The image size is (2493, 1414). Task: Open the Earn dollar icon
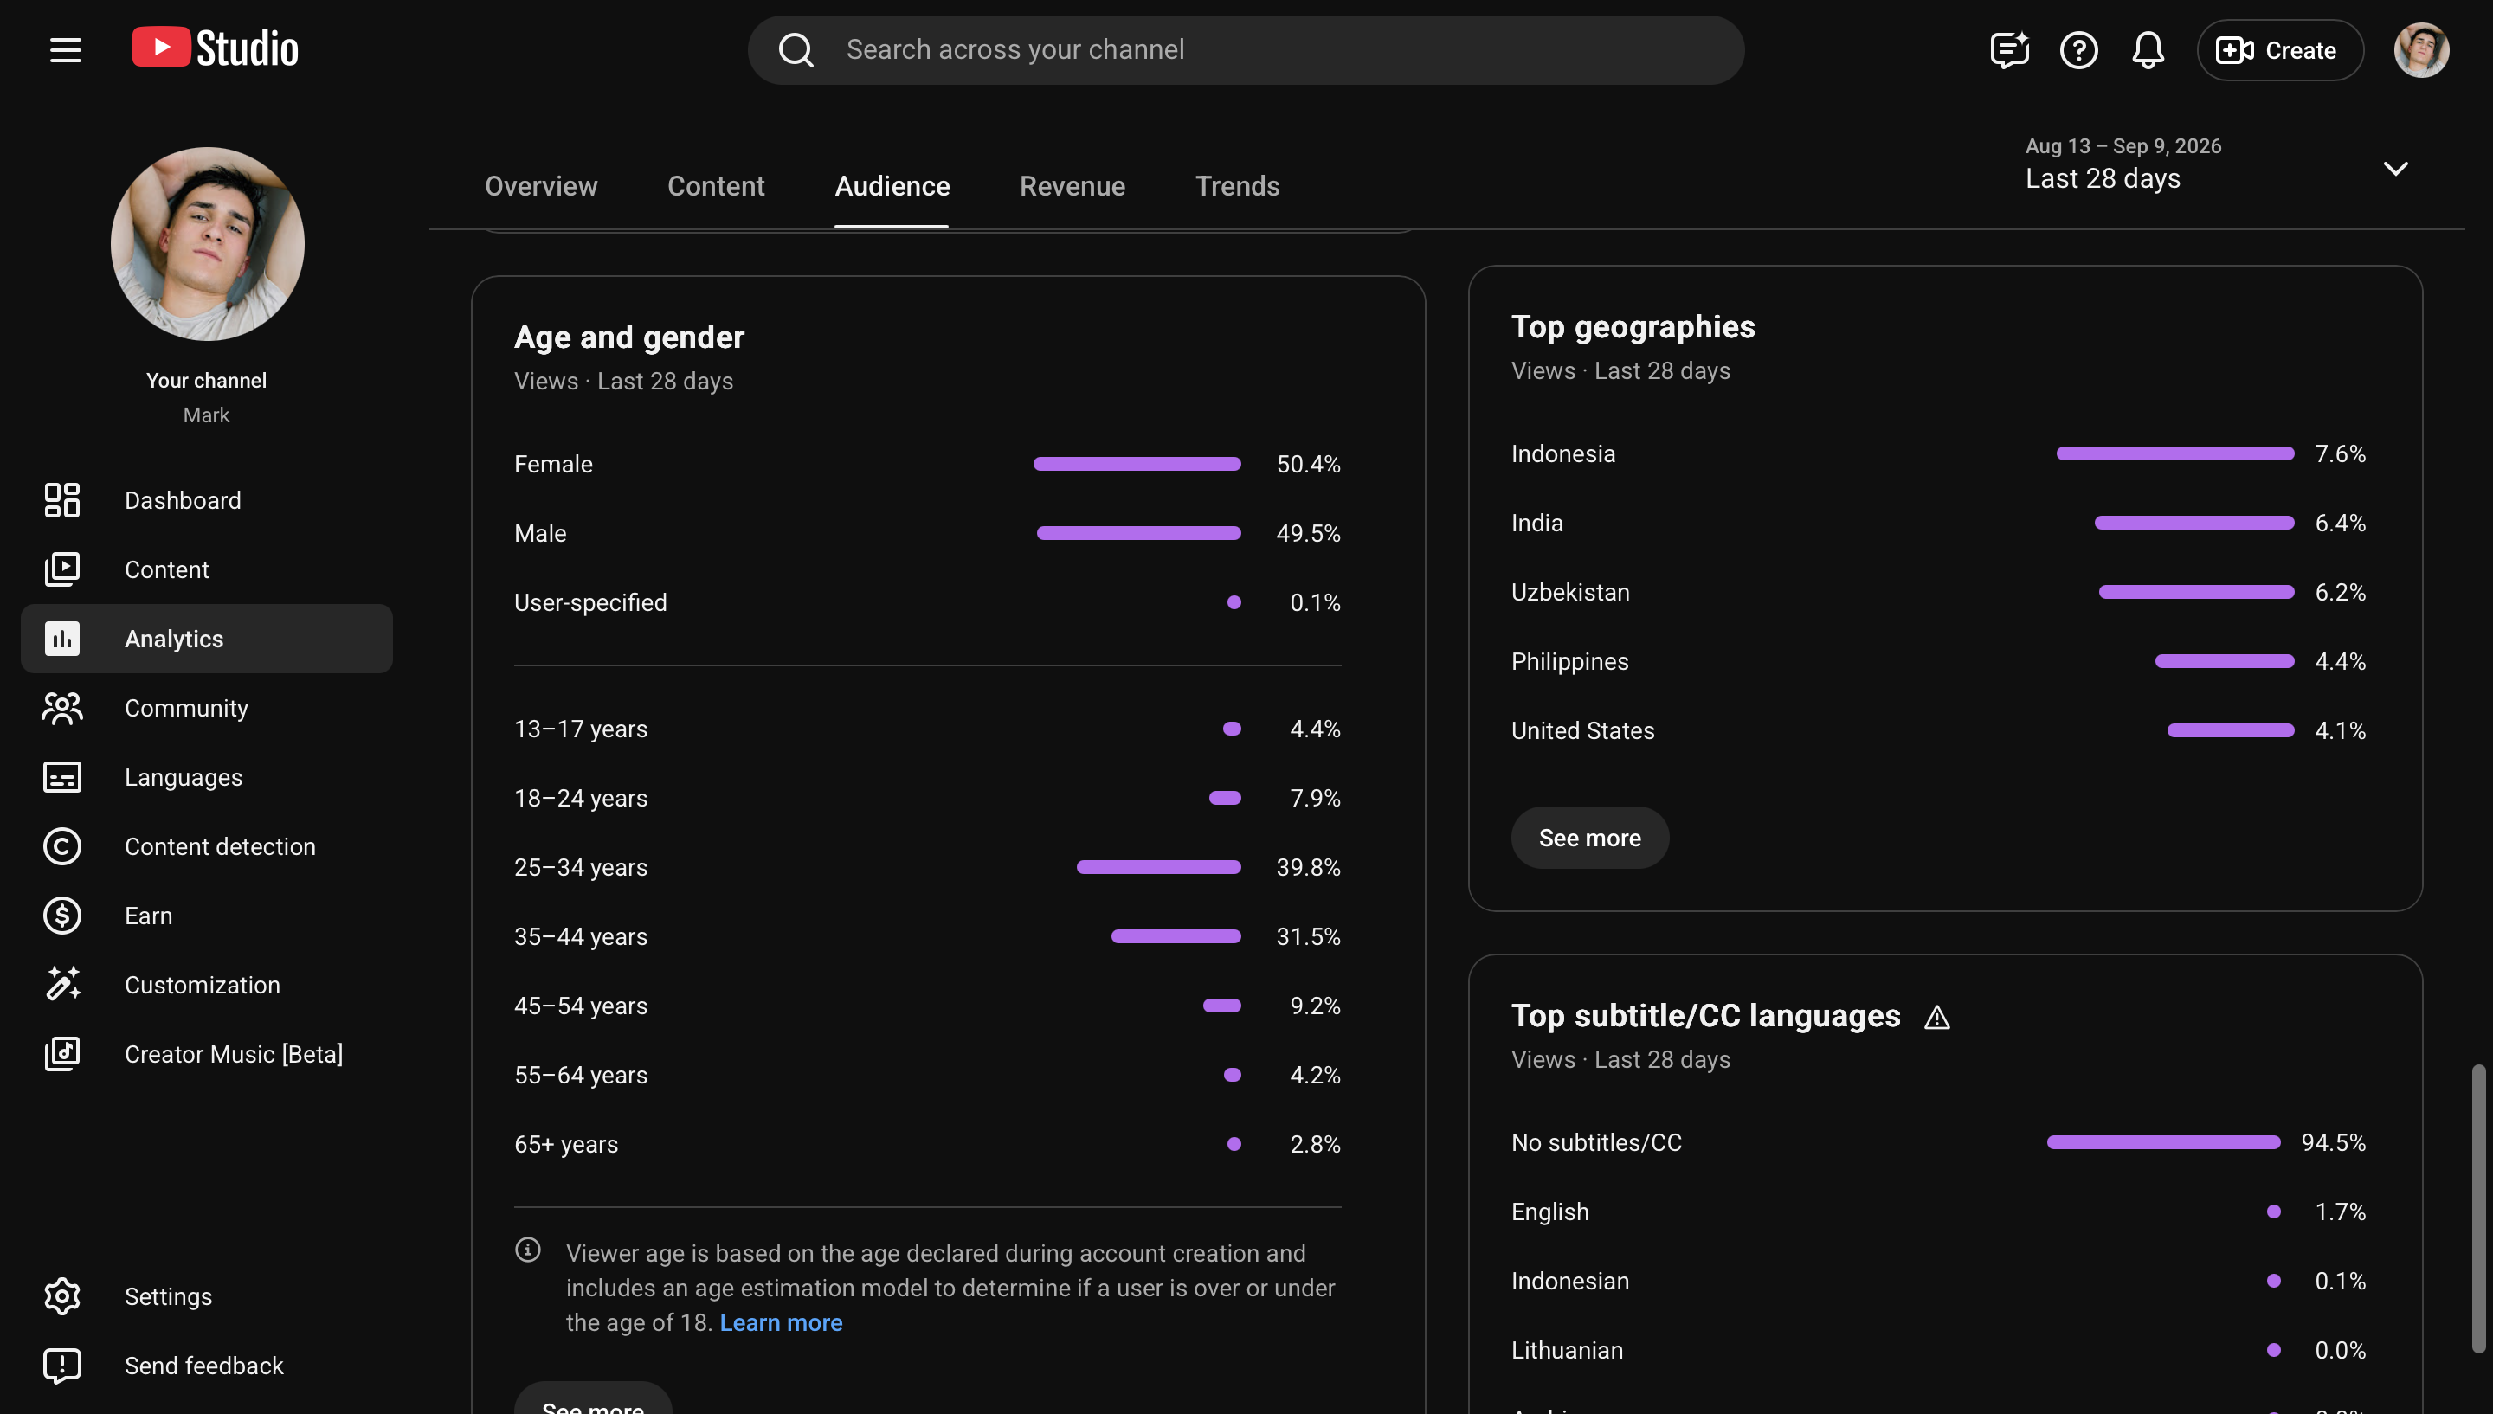(62, 916)
